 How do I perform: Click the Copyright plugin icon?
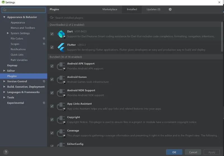click(x=61, y=120)
